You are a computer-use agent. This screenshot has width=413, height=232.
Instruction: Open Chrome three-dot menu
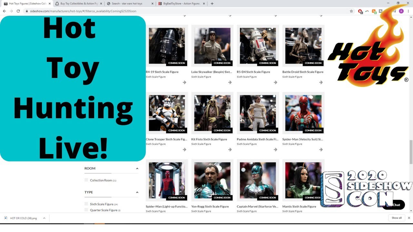408,11
